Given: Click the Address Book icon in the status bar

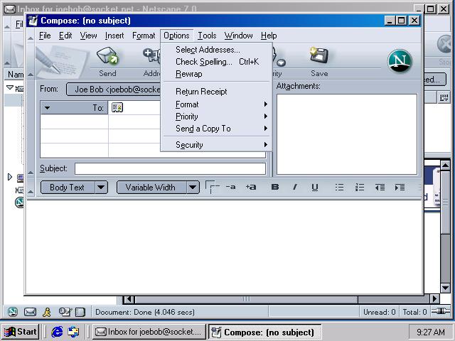Looking at the screenshot, I should tap(80, 312).
